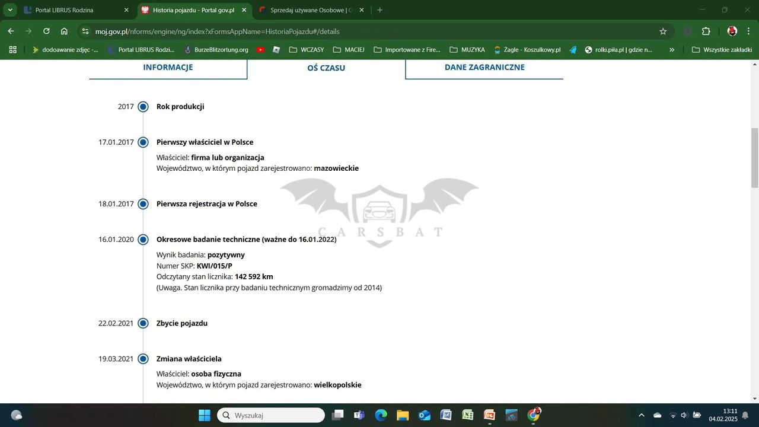Launch Microsoft Edge from the taskbar
The image size is (759, 427).
tap(381, 415)
